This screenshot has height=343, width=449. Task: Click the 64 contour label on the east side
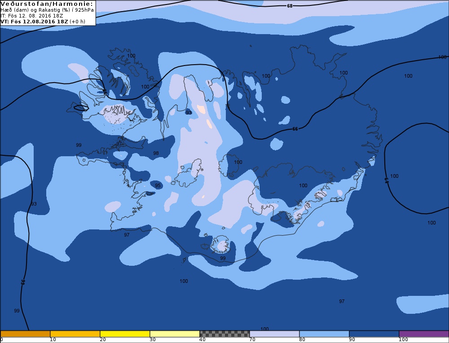386,180
